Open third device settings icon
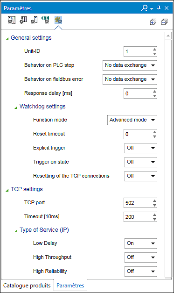This screenshot has width=174, height=293. 35,20
